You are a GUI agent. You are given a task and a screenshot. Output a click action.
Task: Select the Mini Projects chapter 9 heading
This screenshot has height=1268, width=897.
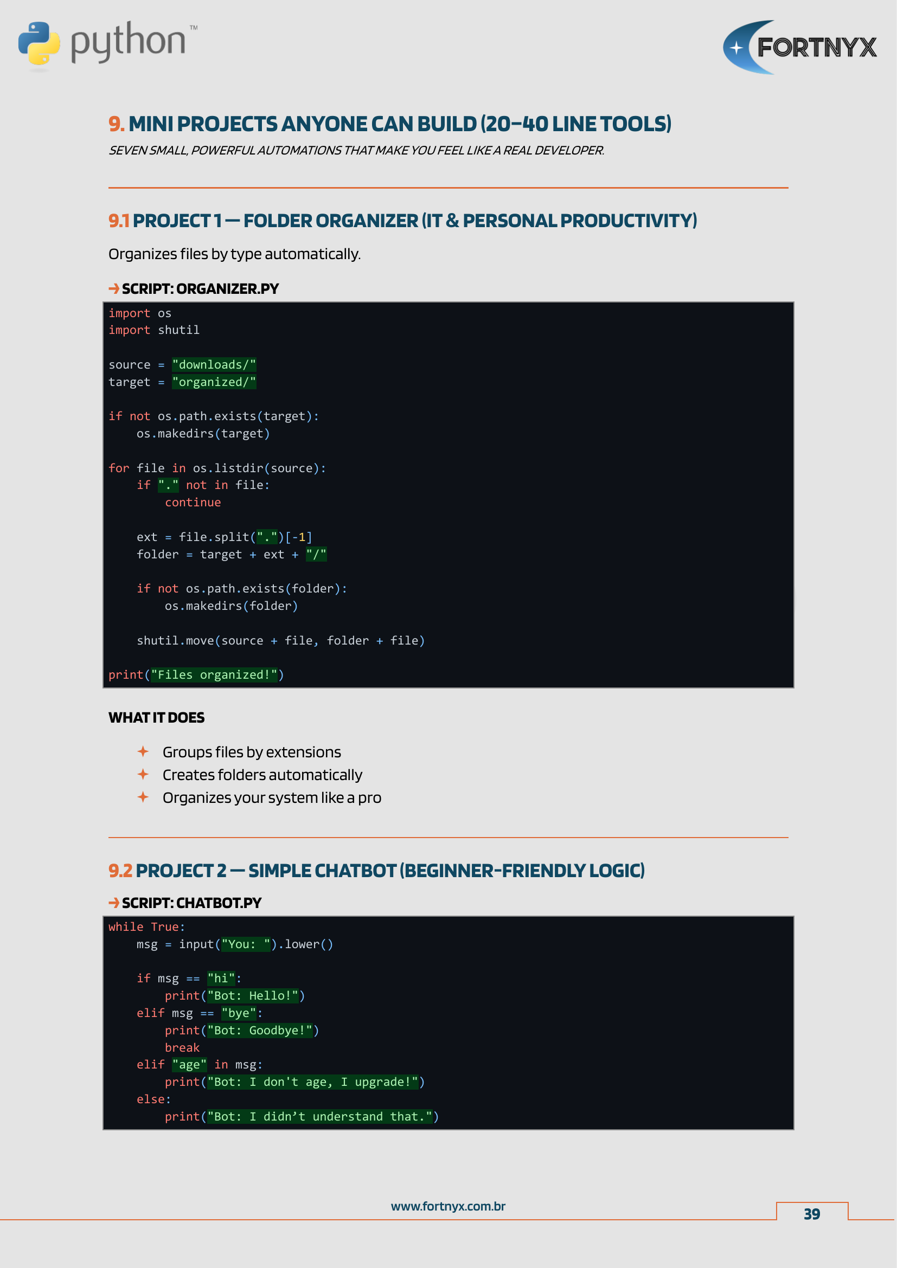(x=389, y=124)
